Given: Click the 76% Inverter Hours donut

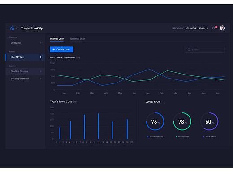Looking at the screenshot, I should coord(155,121).
